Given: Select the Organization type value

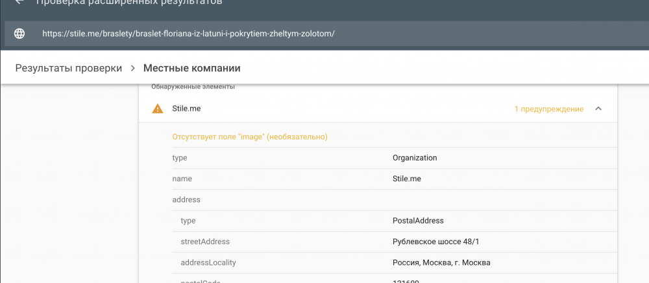Looking at the screenshot, I should pos(415,157).
